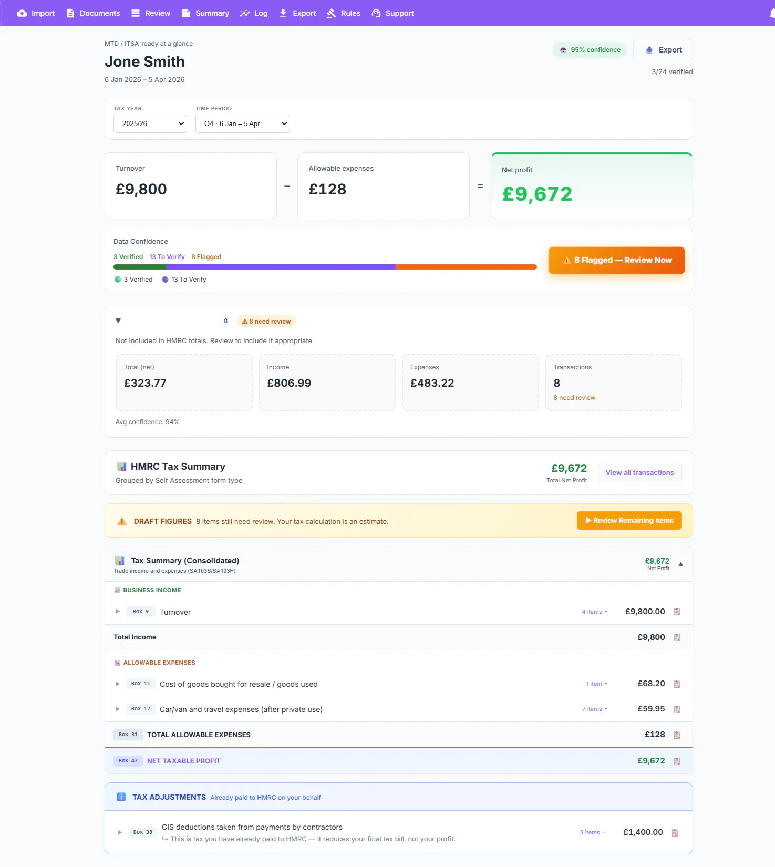Click the Data Confidence progress bar
The width and height of the screenshot is (775, 867).
click(325, 267)
